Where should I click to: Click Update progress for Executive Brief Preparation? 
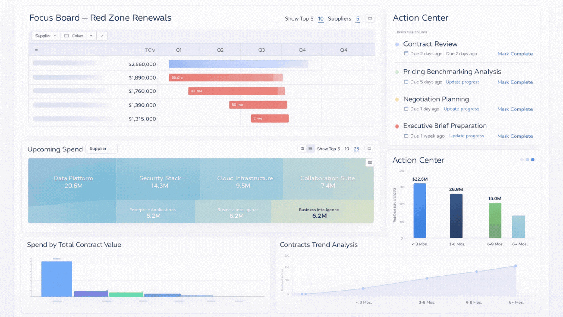pyautogui.click(x=467, y=136)
